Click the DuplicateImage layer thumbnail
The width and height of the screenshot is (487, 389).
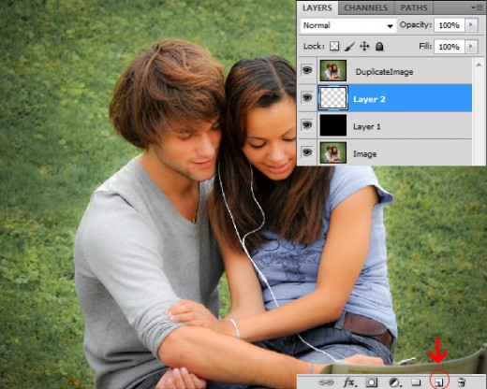click(x=333, y=70)
